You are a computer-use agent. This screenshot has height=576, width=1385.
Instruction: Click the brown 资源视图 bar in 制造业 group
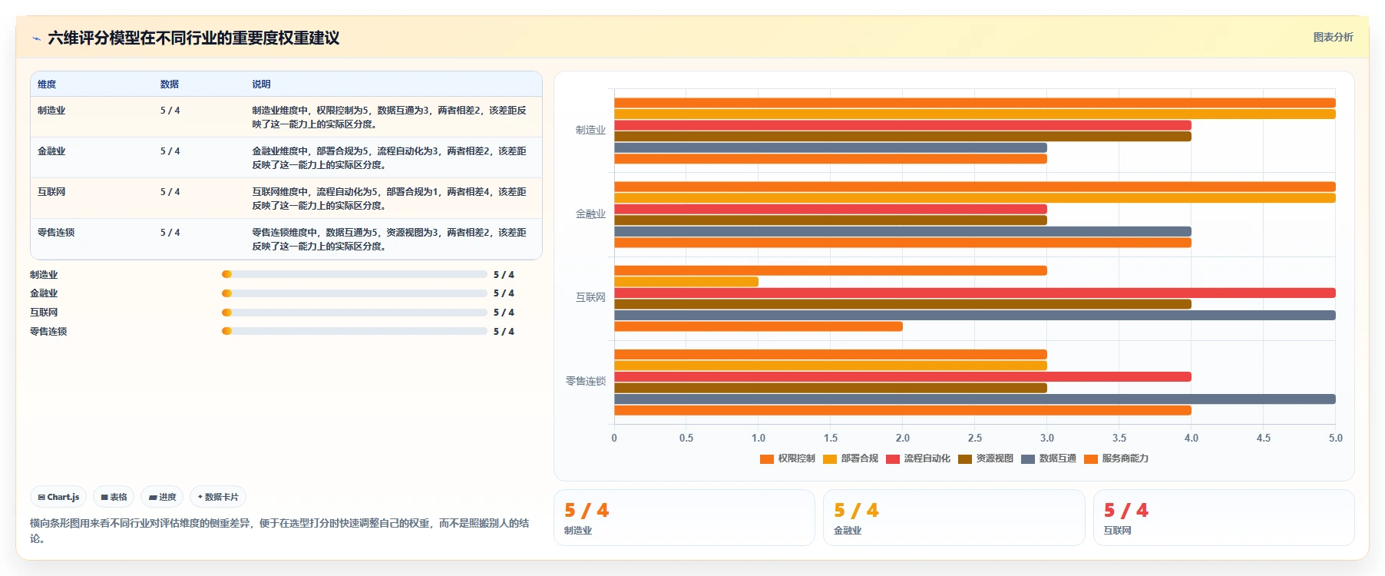pos(903,137)
